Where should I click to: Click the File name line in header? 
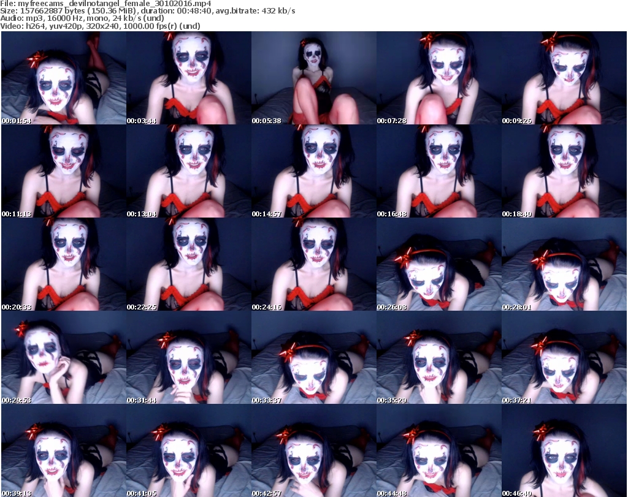[110, 4]
